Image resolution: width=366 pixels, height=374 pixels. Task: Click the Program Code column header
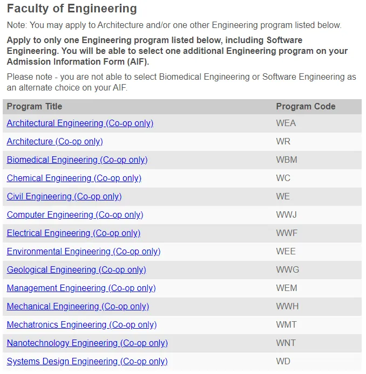(306, 107)
